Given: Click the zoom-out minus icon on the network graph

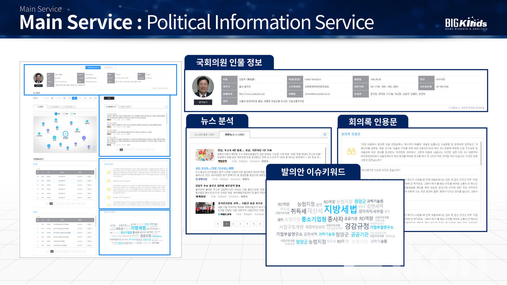Looking at the screenshot, I should [x=93, y=150].
